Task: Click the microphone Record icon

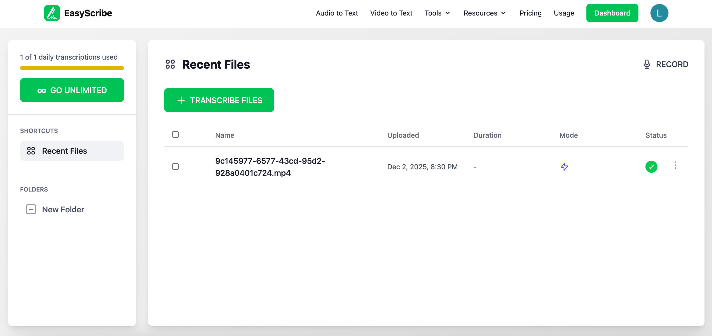Action: coord(647,64)
